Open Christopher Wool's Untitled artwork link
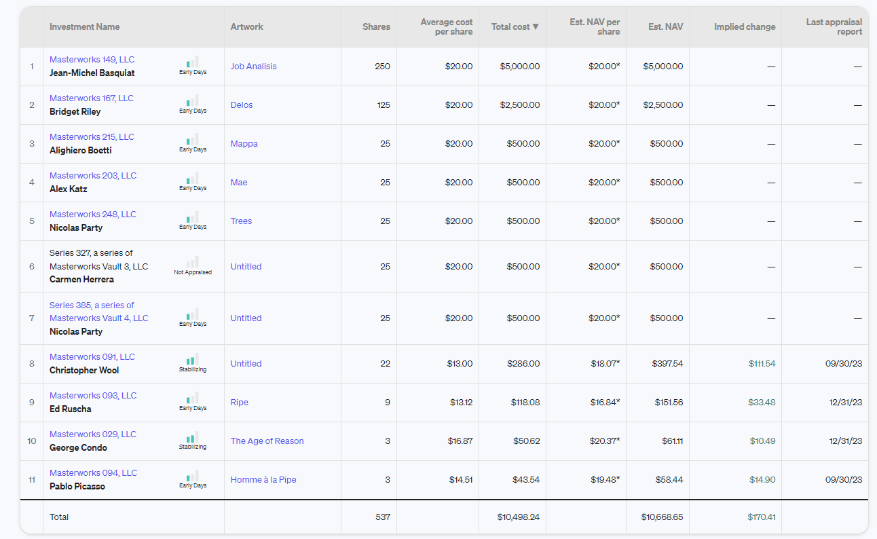Screen dimensions: 877x539 [x=246, y=363]
